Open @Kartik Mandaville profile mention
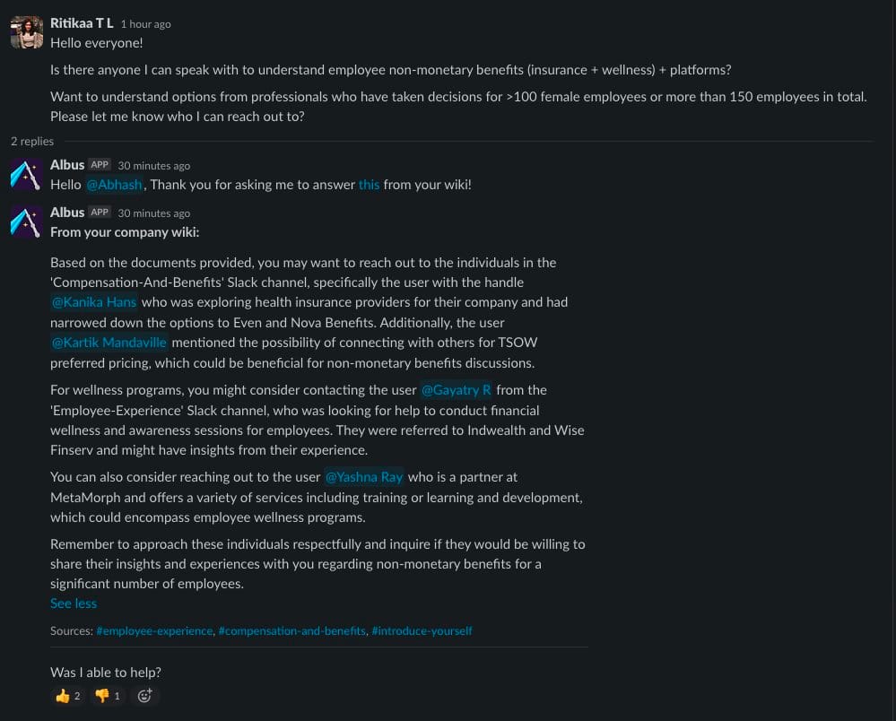 pyautogui.click(x=109, y=343)
